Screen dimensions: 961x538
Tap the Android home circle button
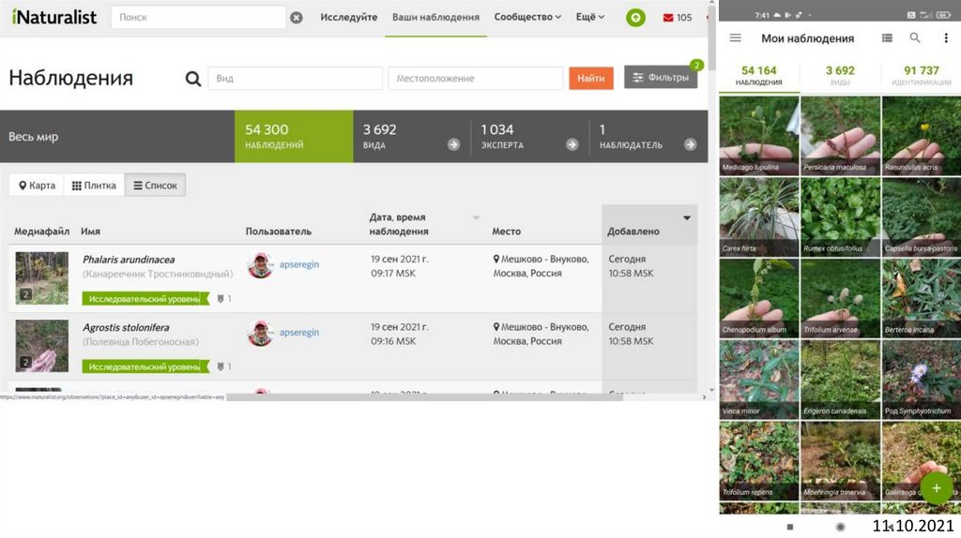coord(840,527)
